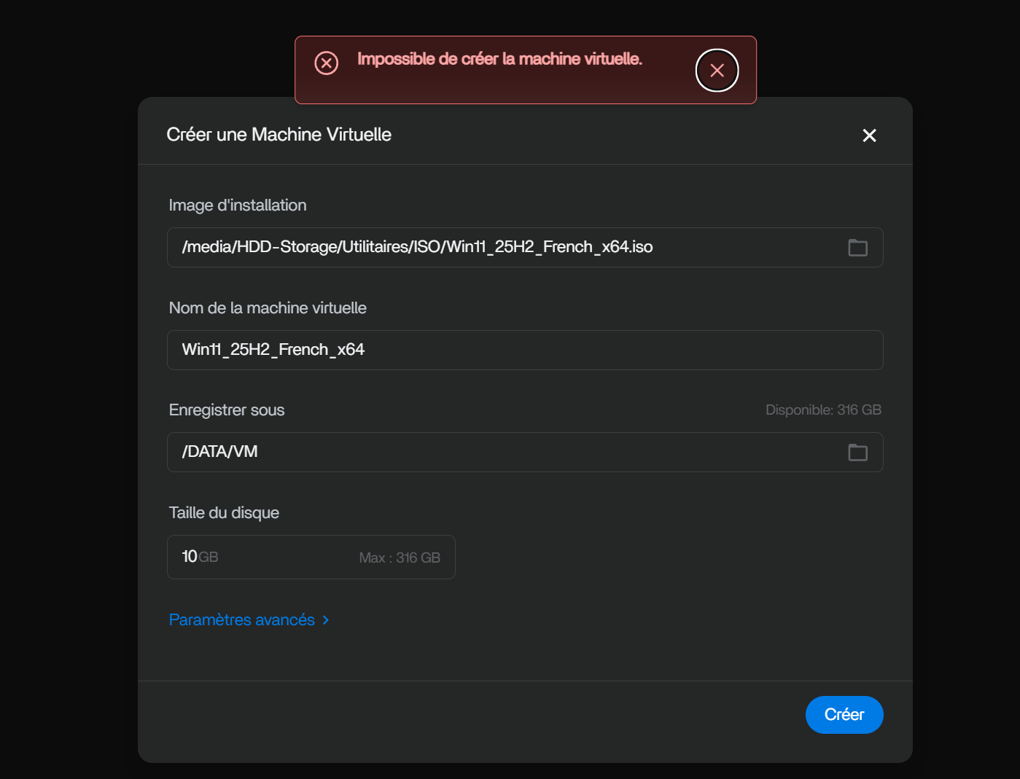Open the folder picker for Enregistrer sous
The height and width of the screenshot is (779, 1020).
click(x=857, y=453)
